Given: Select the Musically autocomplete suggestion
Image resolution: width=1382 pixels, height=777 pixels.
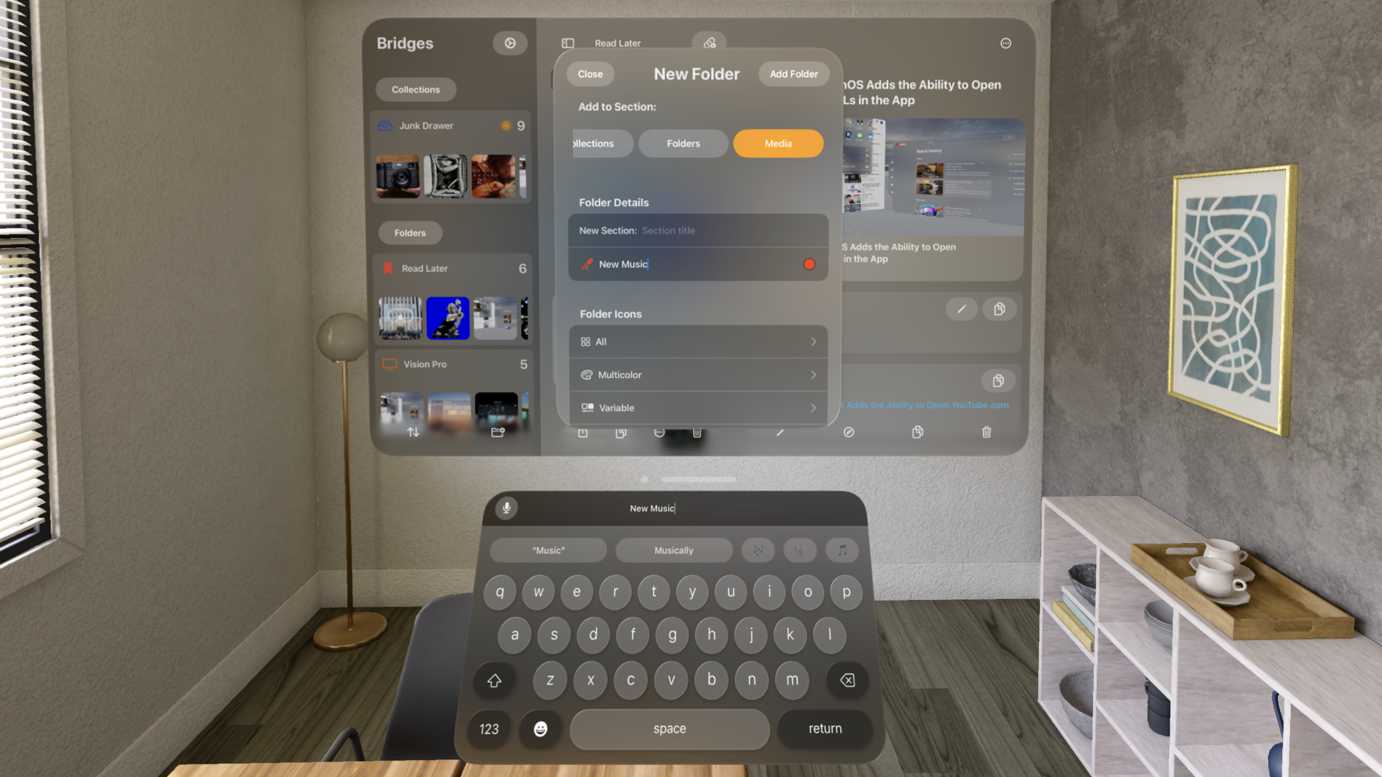Looking at the screenshot, I should 673,549.
